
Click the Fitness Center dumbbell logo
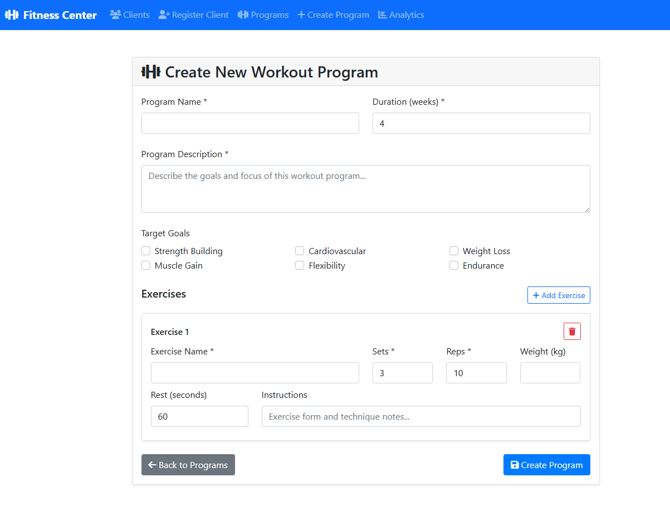click(12, 15)
